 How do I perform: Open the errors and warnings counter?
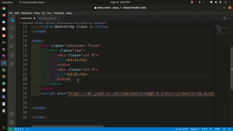19,129
